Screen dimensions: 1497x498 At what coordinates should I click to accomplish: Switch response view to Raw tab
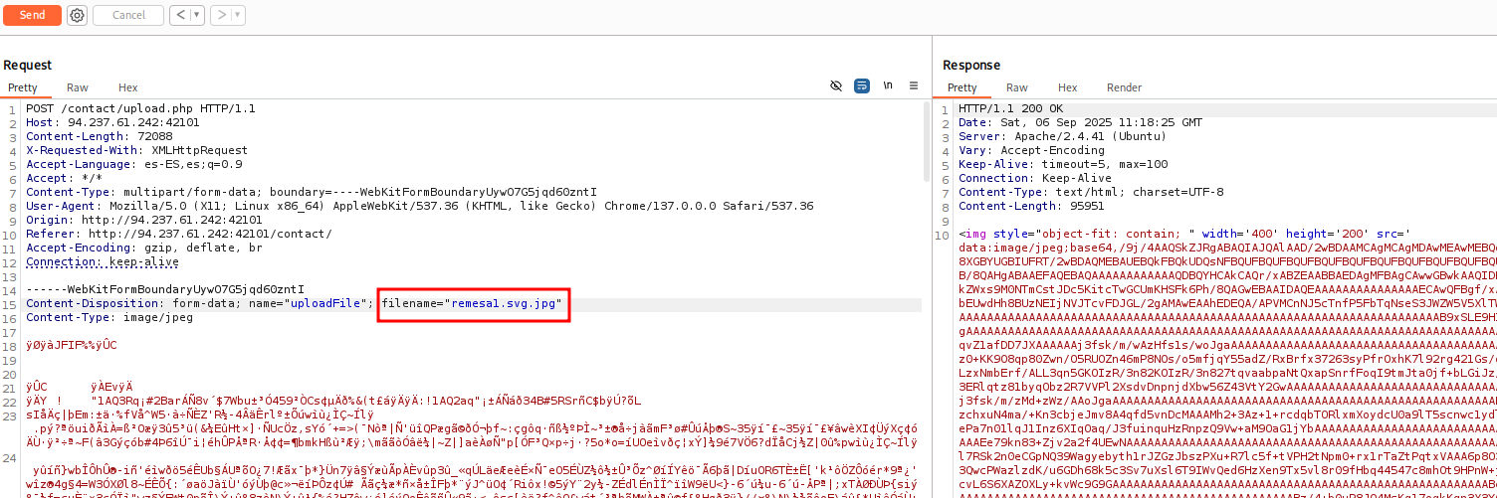coord(1016,87)
